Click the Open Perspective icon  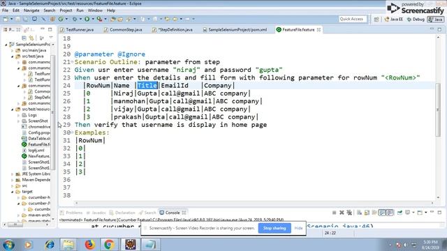[376, 20]
